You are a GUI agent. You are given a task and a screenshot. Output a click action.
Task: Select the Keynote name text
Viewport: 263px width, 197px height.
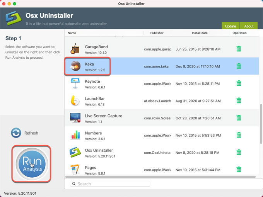(92, 82)
